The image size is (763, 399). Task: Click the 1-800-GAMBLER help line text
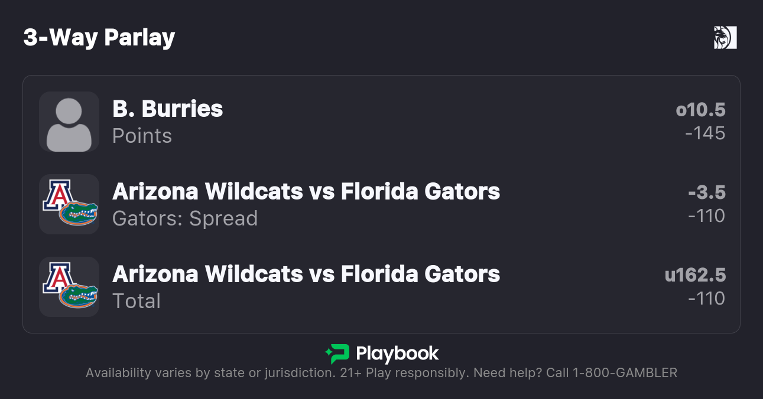pyautogui.click(x=622, y=373)
